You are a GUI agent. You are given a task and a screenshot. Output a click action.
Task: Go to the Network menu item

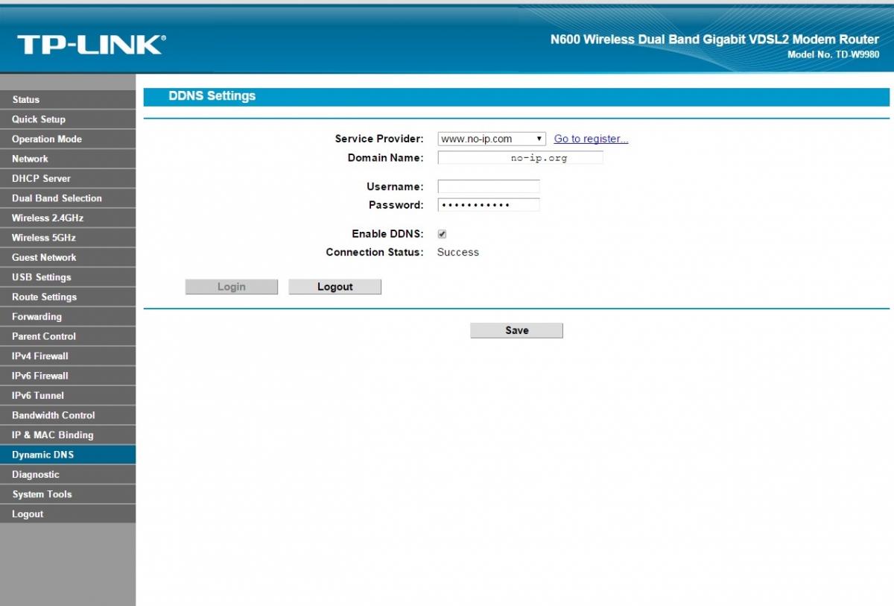tap(68, 159)
